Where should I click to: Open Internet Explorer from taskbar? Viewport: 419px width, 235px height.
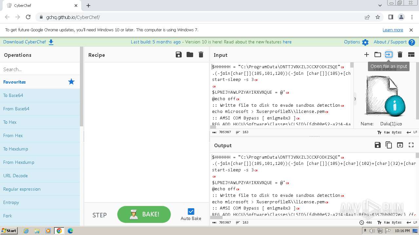pos(26,231)
